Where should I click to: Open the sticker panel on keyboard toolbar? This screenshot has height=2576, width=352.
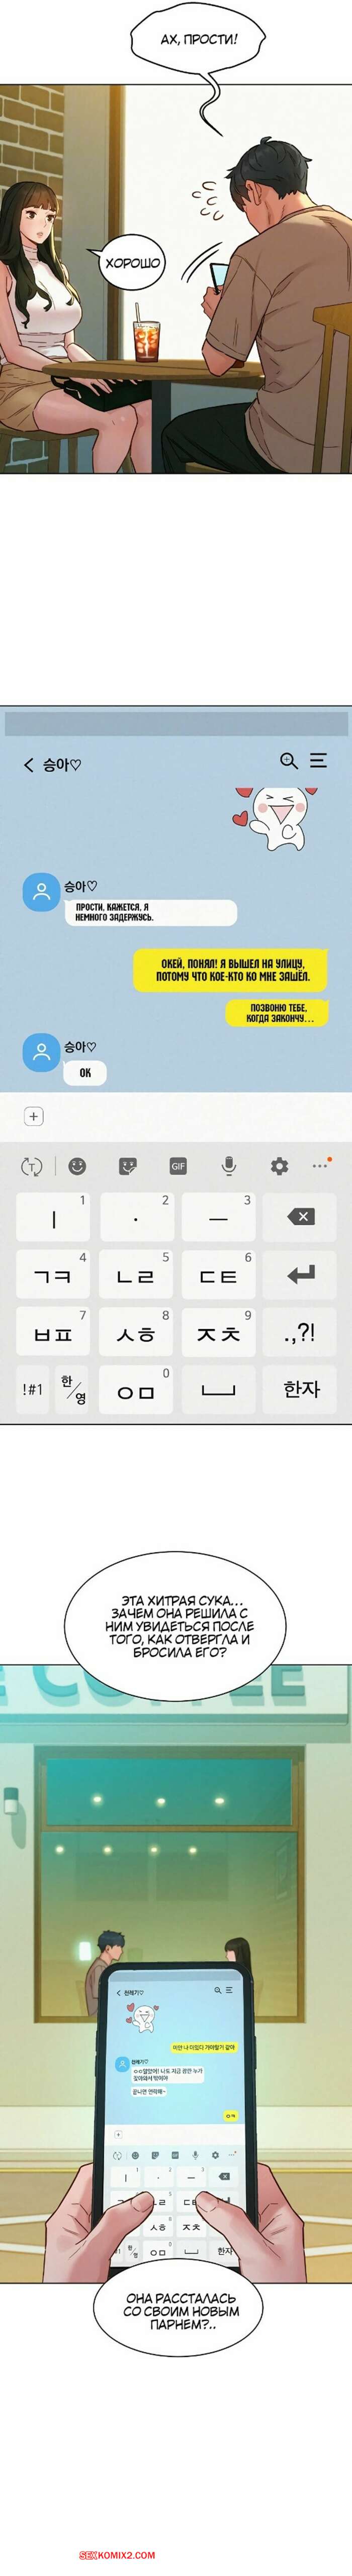(x=127, y=1166)
